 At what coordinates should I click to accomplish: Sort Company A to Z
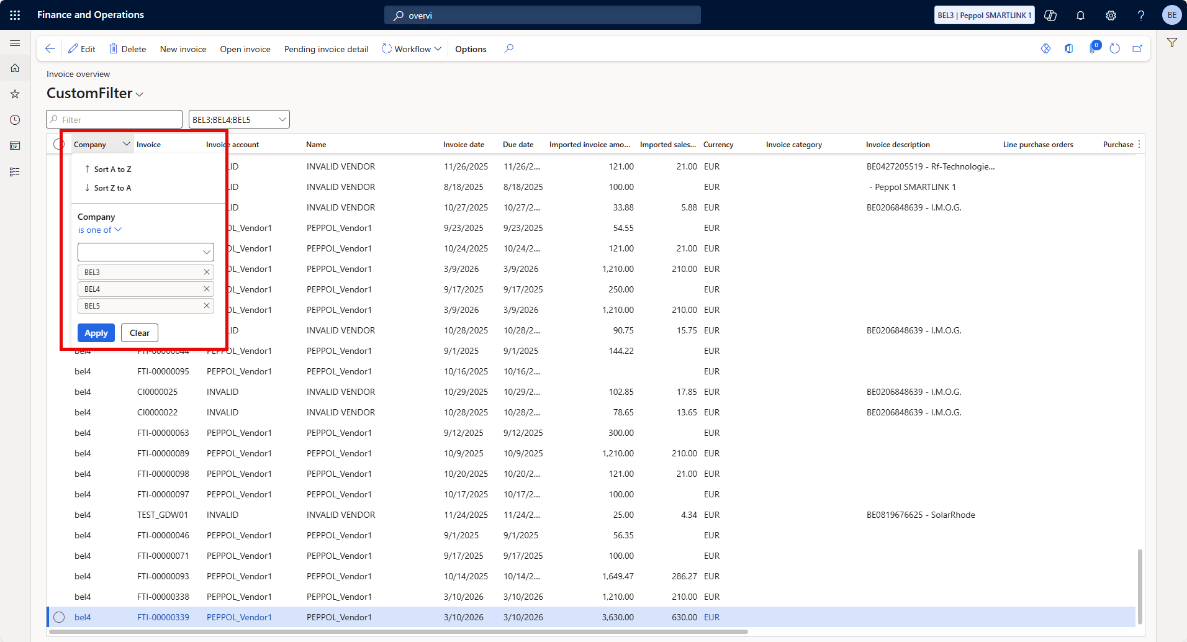108,169
